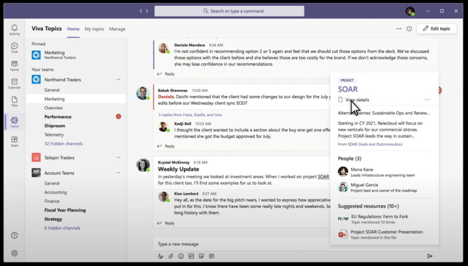Open the Teams sidebar icon
This screenshot has height=266, width=468.
point(14,65)
